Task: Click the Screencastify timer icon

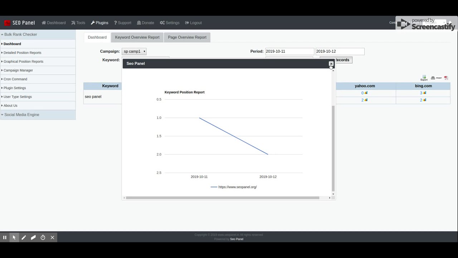Action: coord(43,238)
